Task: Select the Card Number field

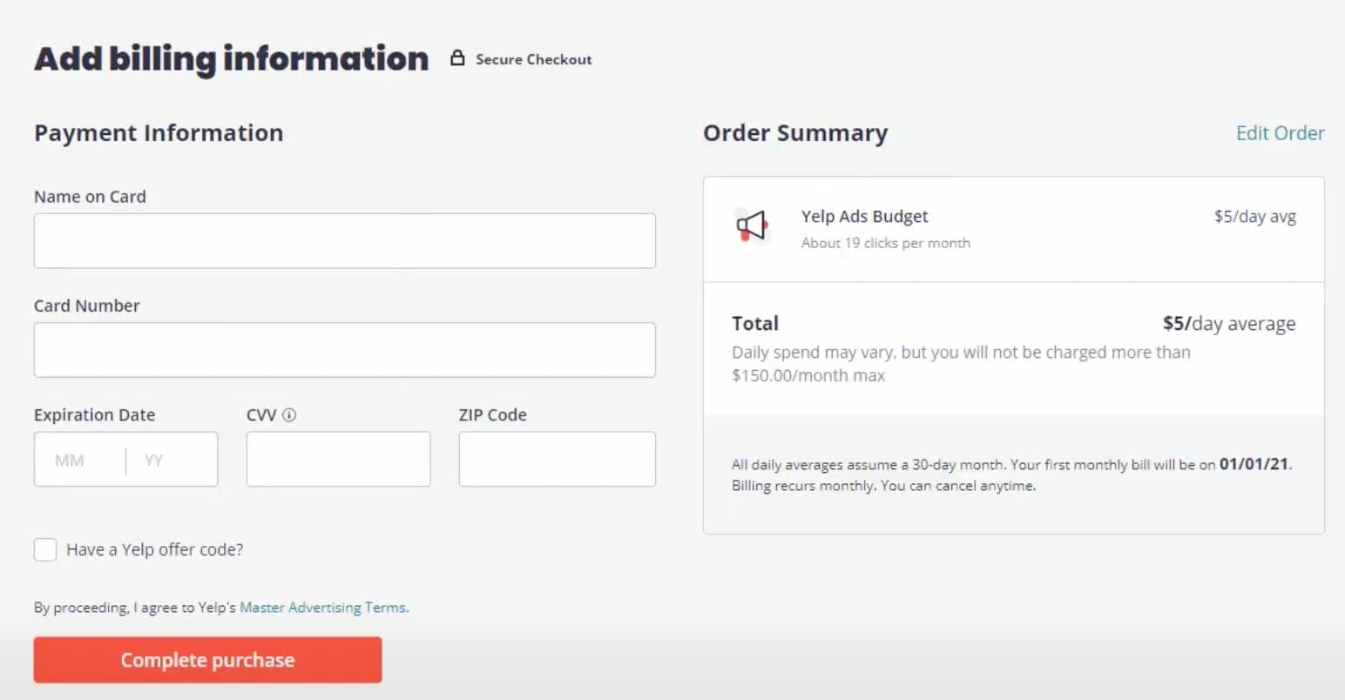Action: click(x=344, y=349)
